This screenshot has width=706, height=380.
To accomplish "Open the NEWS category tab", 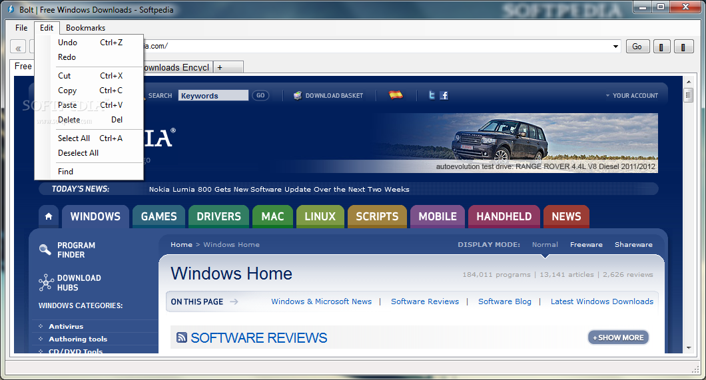I will (x=566, y=217).
